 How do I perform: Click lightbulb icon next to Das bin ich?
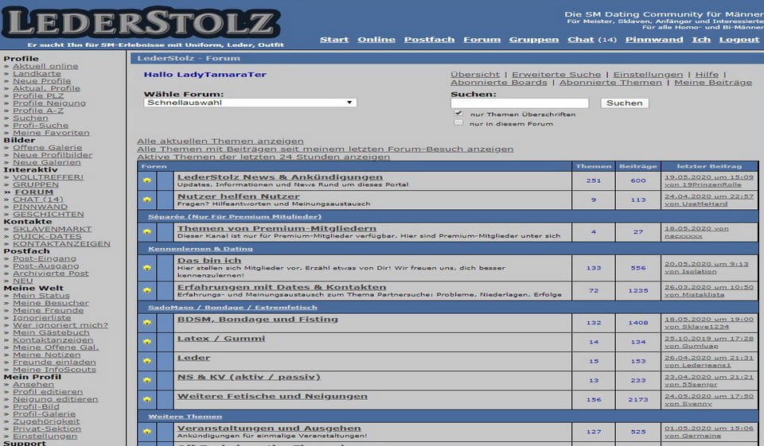[146, 268]
